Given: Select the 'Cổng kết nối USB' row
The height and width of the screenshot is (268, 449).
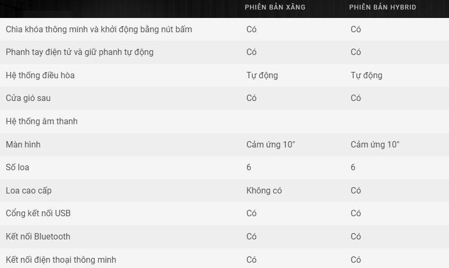Looking at the screenshot, I should [x=225, y=214].
